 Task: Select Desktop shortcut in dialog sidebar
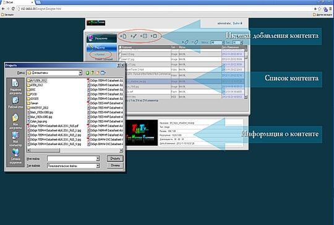click(x=15, y=103)
